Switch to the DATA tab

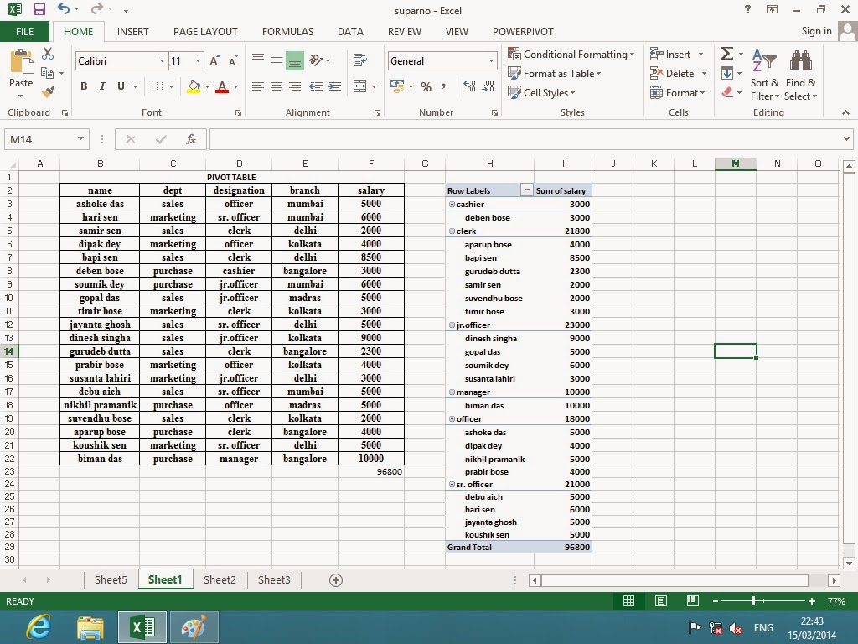pos(350,32)
